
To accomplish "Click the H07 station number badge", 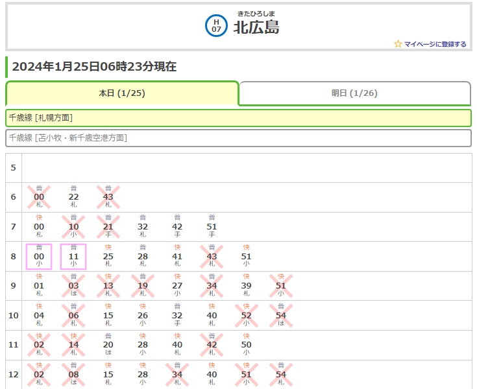I will click(x=216, y=26).
